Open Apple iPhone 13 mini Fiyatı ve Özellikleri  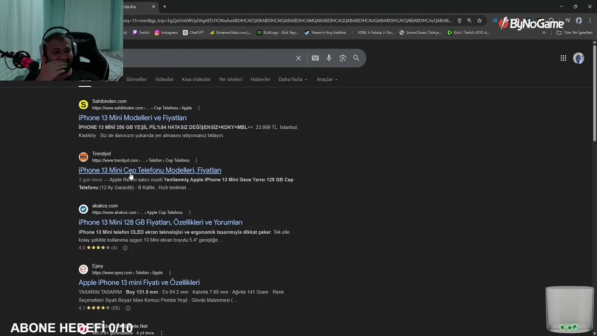pos(139,283)
